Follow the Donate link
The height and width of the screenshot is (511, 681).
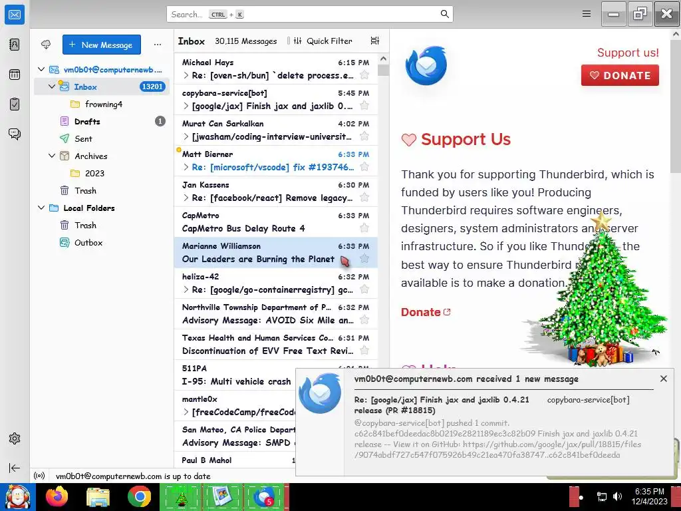(x=426, y=312)
